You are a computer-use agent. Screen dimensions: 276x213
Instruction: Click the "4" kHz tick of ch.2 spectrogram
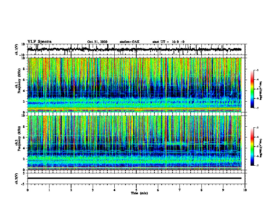point(24,148)
